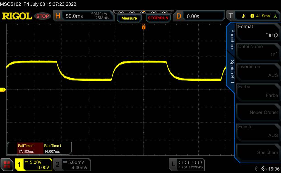281x173 pixels.
Task: Click the yellow channel 1 ground marker
Action: point(3,90)
